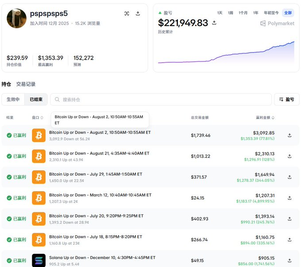Open Bitcoin icon for July 29 market

pyautogui.click(x=39, y=177)
